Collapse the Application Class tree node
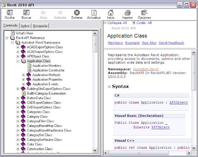Screen dimensions: 198x157 [x=18, y=61]
